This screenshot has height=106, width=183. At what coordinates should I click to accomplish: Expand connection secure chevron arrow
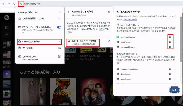coord(59,19)
